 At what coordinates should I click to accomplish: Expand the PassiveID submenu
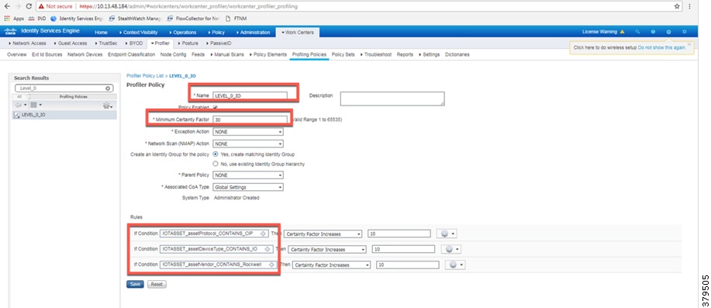click(219, 43)
